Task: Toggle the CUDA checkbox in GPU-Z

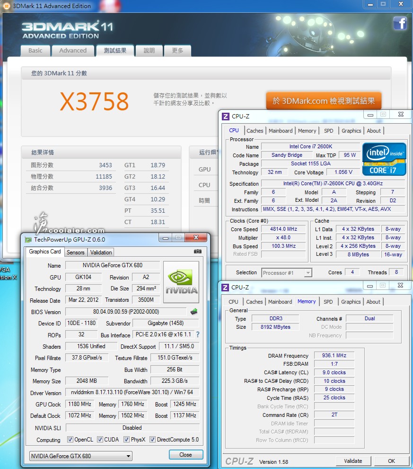Action: 100,439
